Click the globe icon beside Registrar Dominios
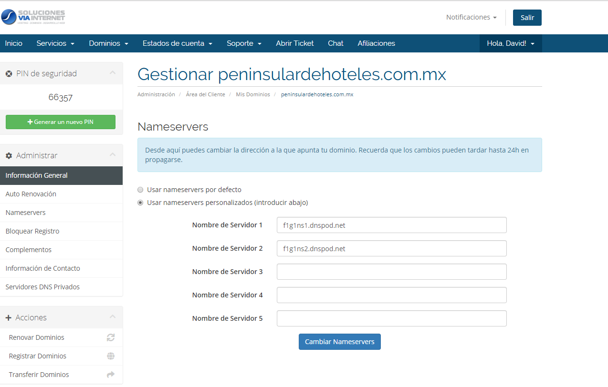Screen dimensions: 608x387 (x=111, y=356)
